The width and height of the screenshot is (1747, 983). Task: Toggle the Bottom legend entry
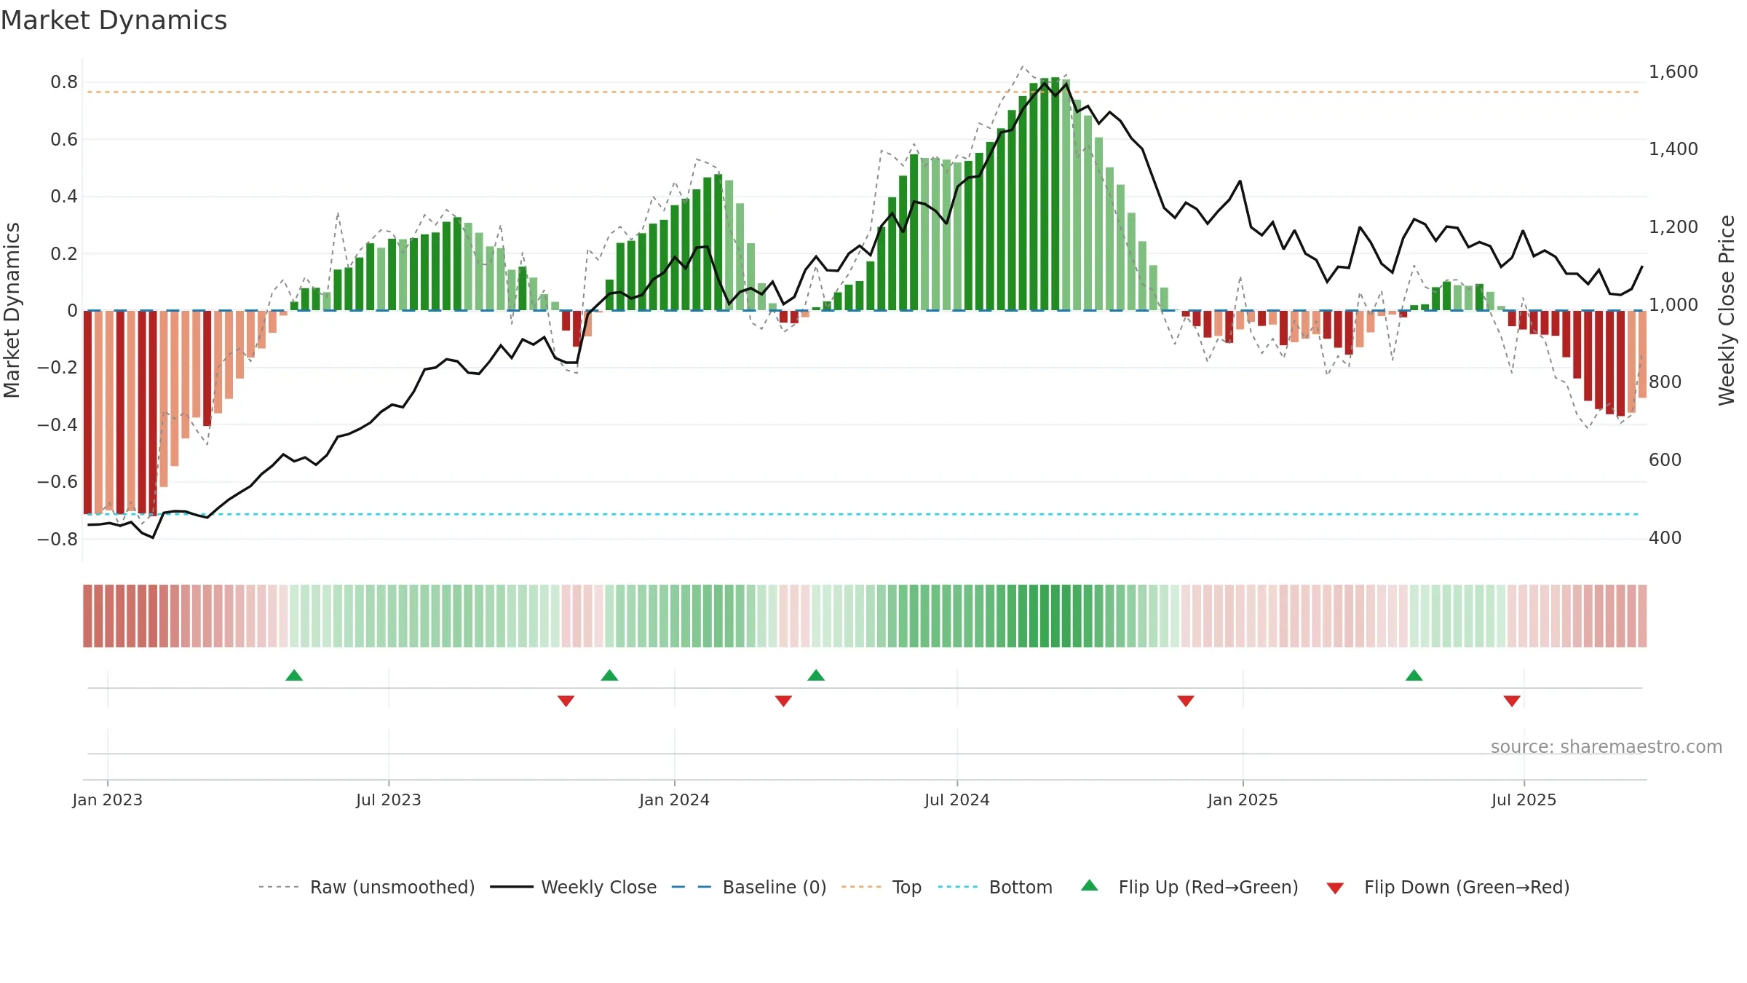[995, 887]
